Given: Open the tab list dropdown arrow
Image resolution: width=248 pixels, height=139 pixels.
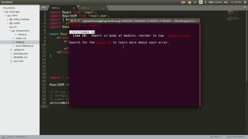Looking at the screenshot, I should 245,7.
